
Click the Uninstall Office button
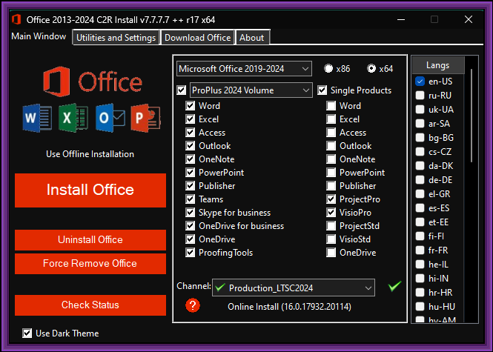(90, 240)
